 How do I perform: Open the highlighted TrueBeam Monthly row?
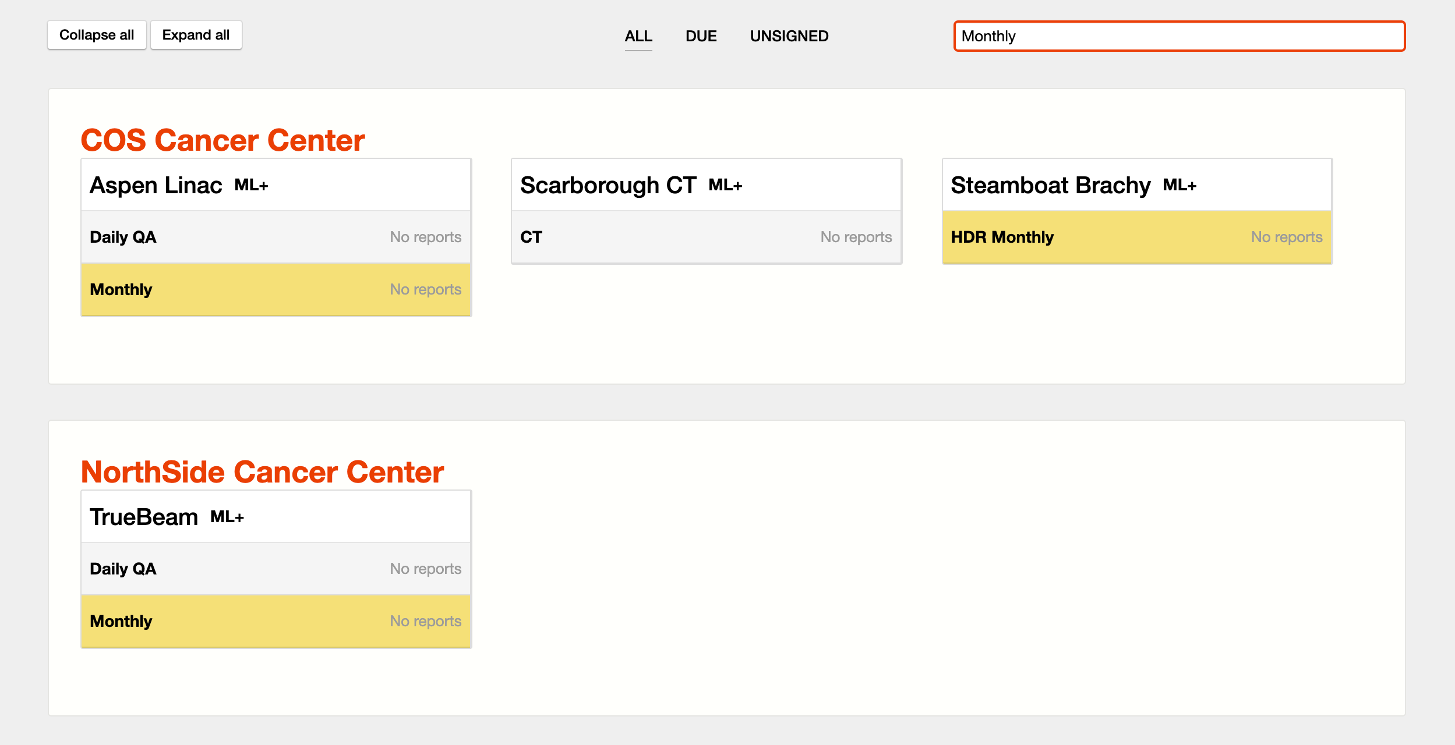276,621
